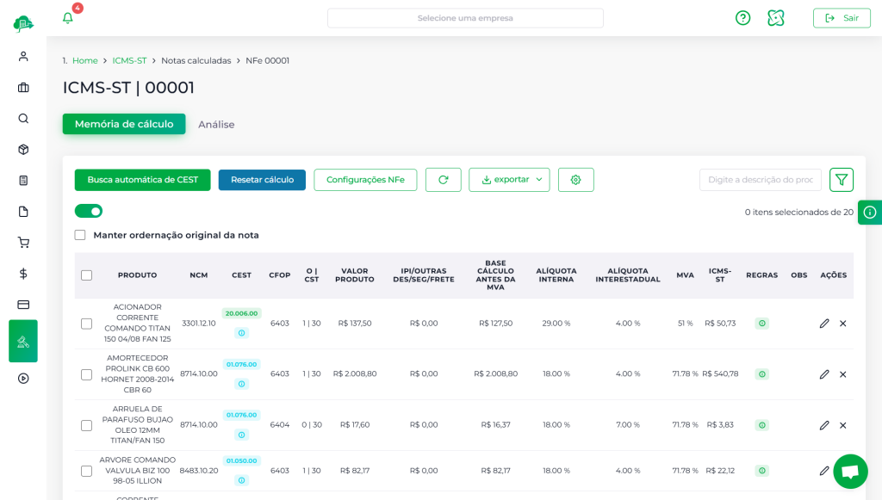Click the highlighted gavel sidebar icon
Screen dimensions: 882x500
click(x=23, y=341)
